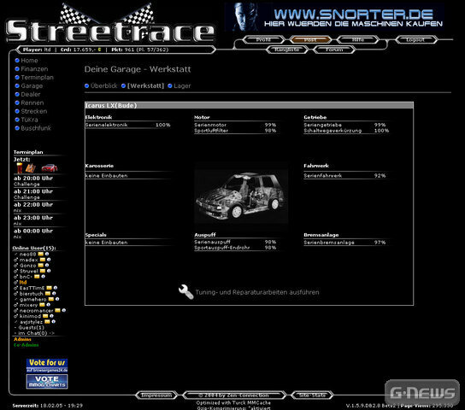This screenshot has height=410, width=465.
Task: Open the Im Chat(0) link
Action: (34, 333)
